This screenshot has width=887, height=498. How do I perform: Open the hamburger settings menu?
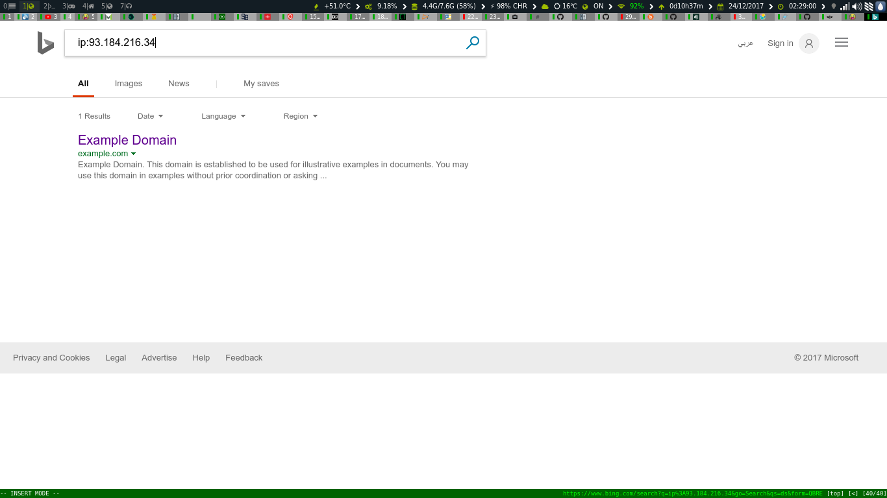841,43
